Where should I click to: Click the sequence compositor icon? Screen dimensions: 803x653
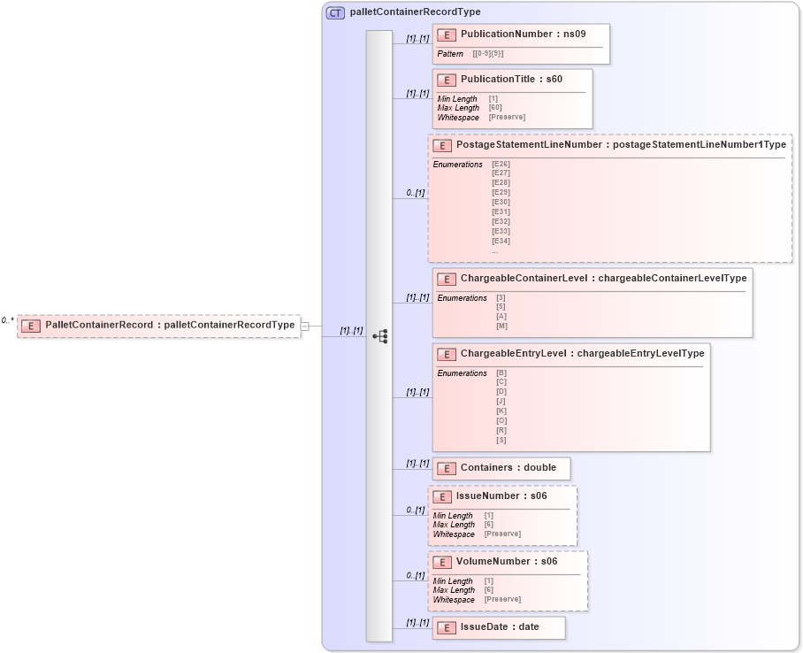coord(380,336)
